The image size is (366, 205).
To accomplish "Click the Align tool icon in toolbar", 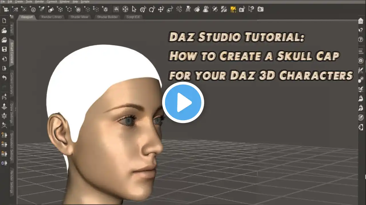I will click(x=116, y=9).
